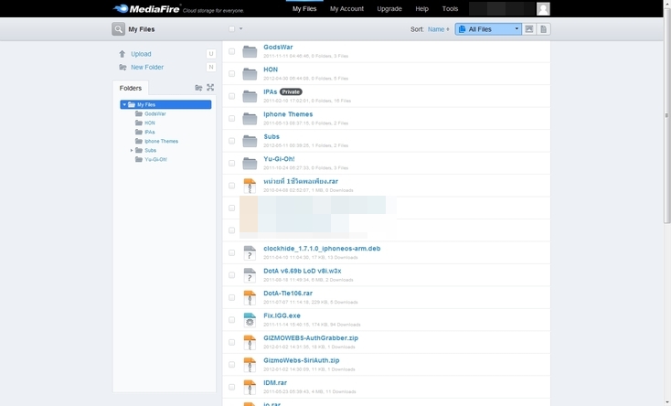Viewport: 671px width, 406px height.
Task: Click the HON folder icon in file list
Action: point(250,74)
